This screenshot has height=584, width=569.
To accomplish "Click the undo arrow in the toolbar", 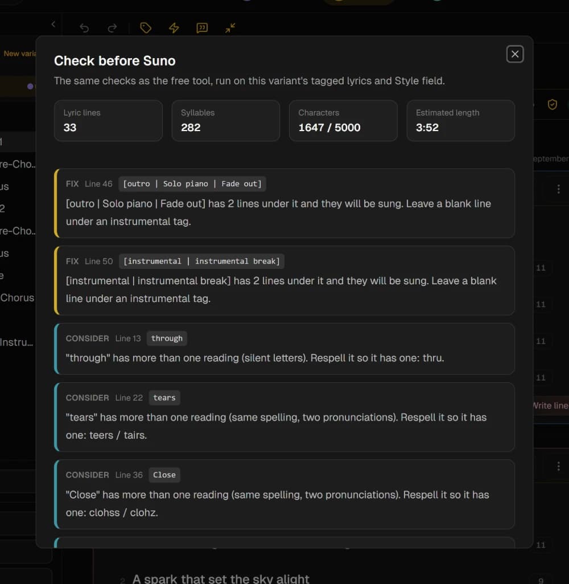I will click(x=84, y=28).
